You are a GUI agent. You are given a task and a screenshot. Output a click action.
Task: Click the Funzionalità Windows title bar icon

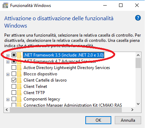pos(5,6)
